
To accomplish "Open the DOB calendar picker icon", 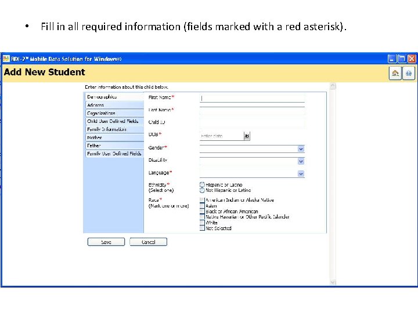I will pyautogui.click(x=247, y=136).
